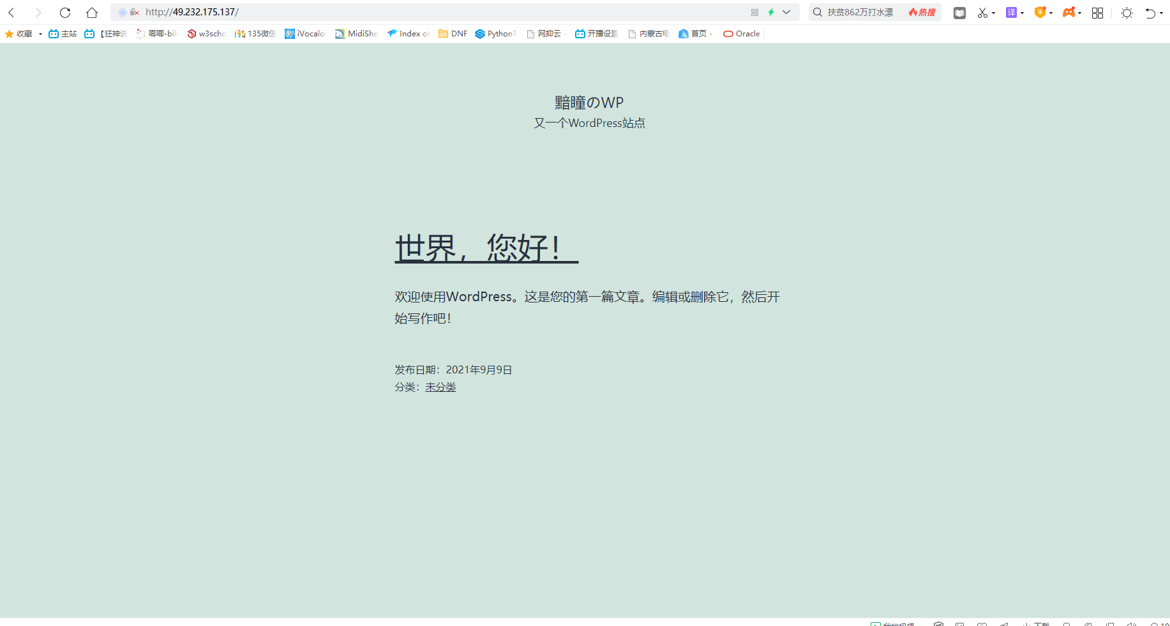Go back using the browser back arrow
Image resolution: width=1170 pixels, height=626 pixels.
(11, 12)
